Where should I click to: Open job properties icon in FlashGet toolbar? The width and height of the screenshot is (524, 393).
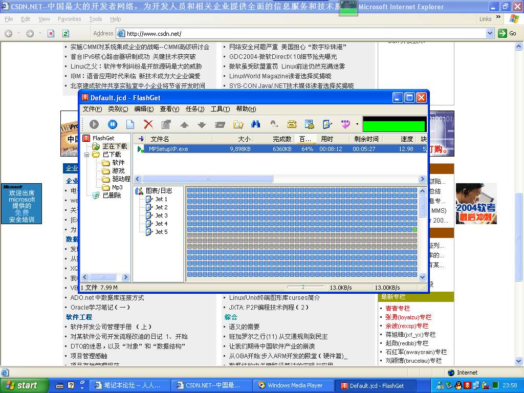(166, 124)
